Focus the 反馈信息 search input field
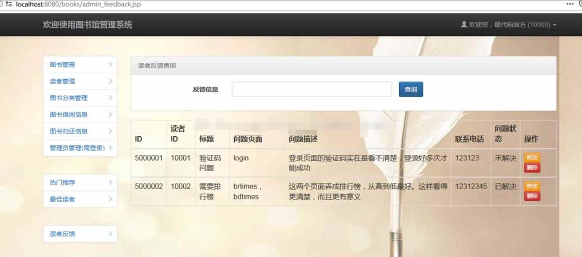This screenshot has width=582, height=257. 312,89
